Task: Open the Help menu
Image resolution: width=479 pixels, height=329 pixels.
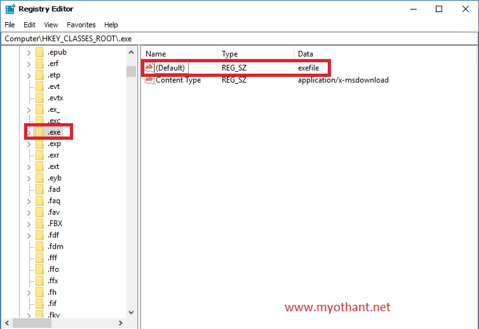Action: coord(111,25)
